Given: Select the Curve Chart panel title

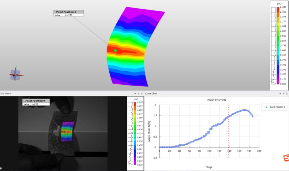Looking at the screenshot, I should [x=151, y=93].
